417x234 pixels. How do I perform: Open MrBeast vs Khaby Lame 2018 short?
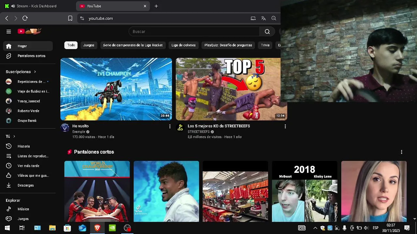[305, 191]
